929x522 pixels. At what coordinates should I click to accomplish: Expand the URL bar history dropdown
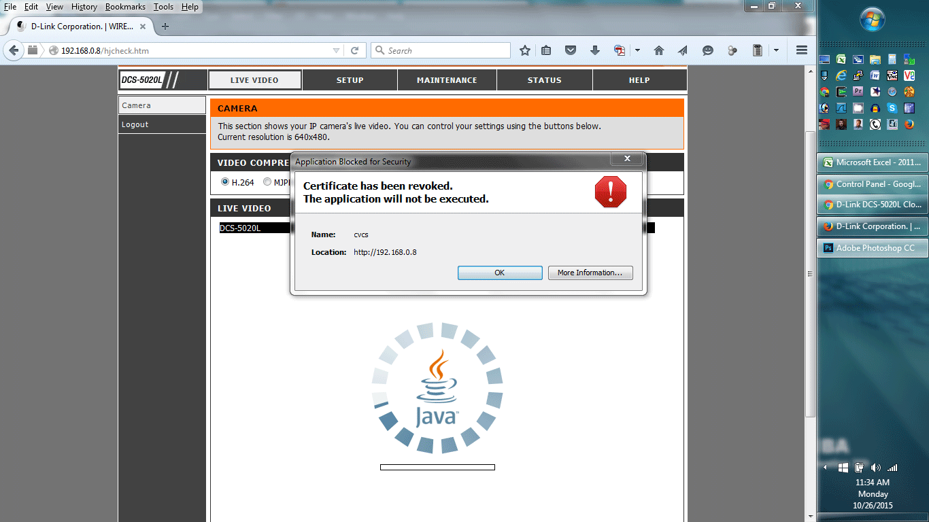336,50
